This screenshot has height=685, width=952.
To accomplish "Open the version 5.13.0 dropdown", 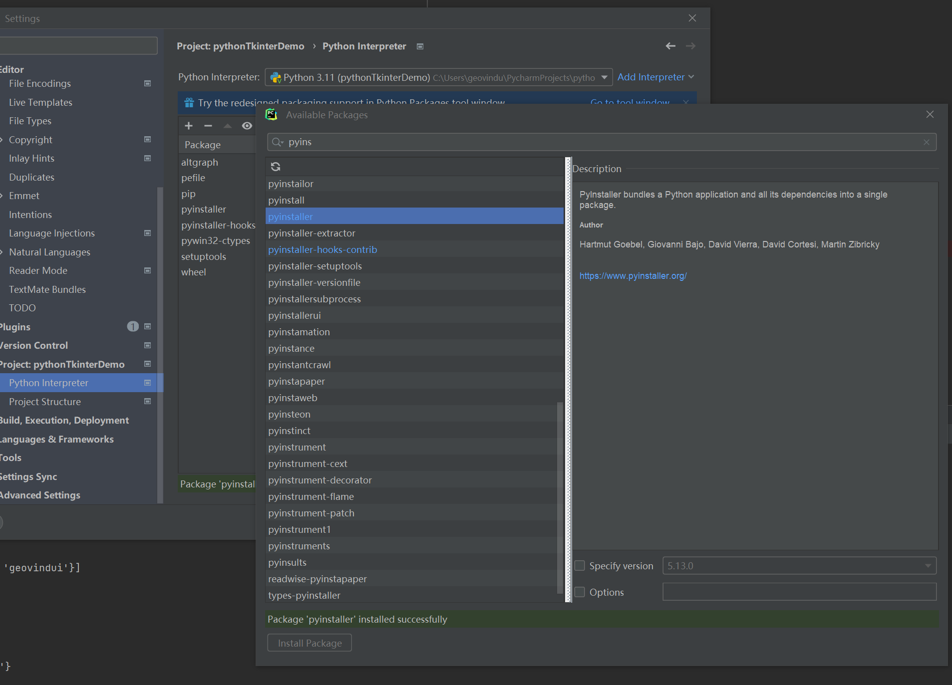I will (928, 566).
